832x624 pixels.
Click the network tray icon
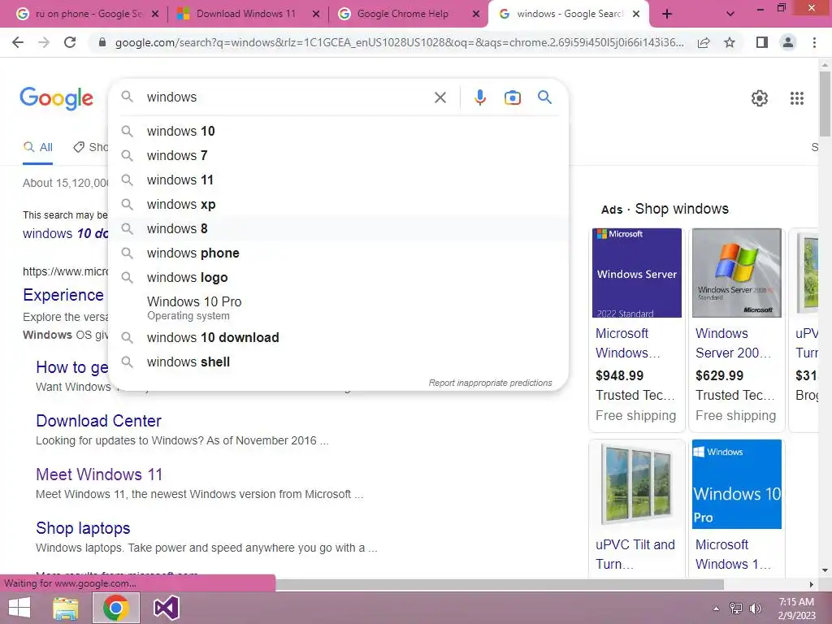[x=736, y=609]
